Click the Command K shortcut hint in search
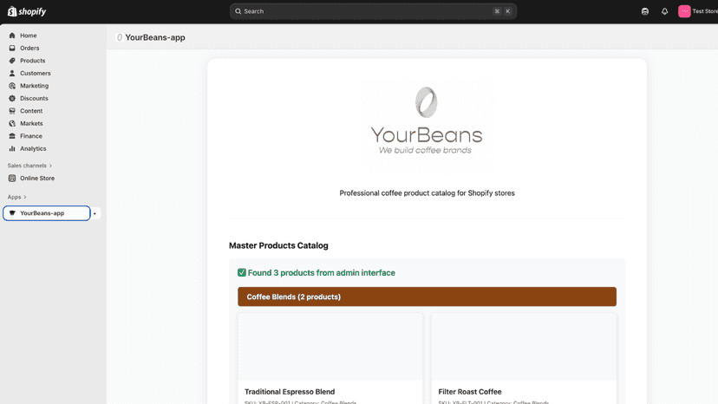Image resolution: width=718 pixels, height=404 pixels. click(502, 11)
